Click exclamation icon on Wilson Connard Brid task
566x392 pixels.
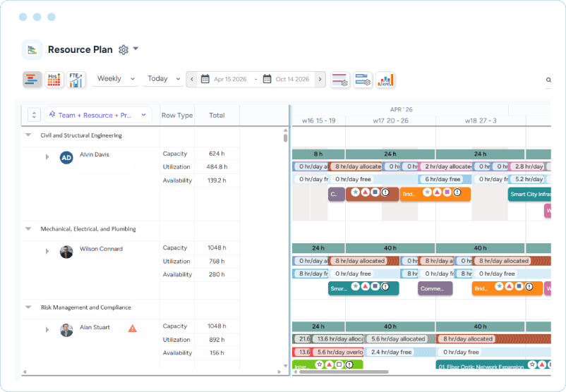pyautogui.click(x=529, y=287)
